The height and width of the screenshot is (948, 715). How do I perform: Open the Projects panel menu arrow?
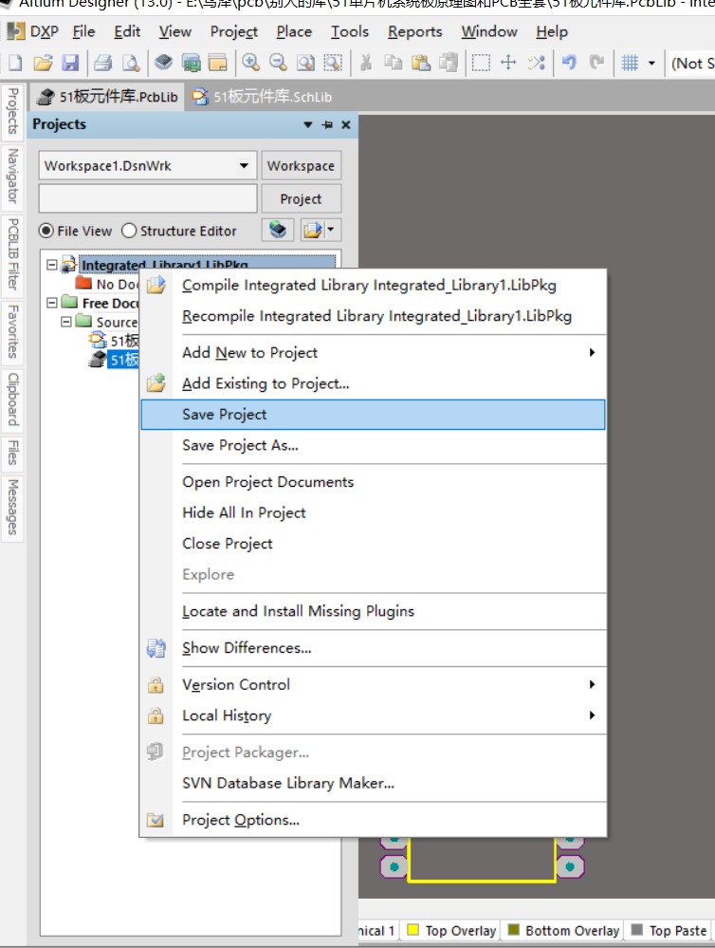point(307,124)
